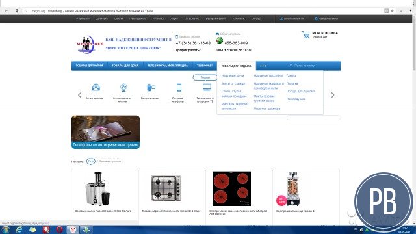Open Надувные круги submenu item

pyautogui.click(x=233, y=76)
